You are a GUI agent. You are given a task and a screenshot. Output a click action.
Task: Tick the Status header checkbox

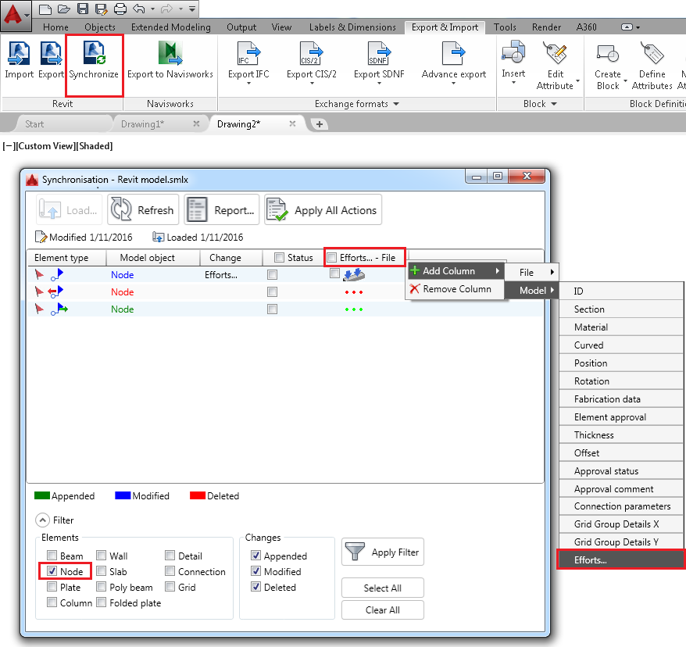pos(279,257)
